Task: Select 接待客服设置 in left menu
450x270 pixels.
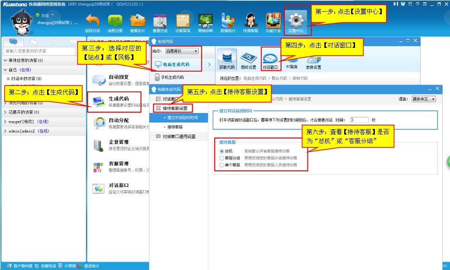Action: pyautogui.click(x=174, y=108)
